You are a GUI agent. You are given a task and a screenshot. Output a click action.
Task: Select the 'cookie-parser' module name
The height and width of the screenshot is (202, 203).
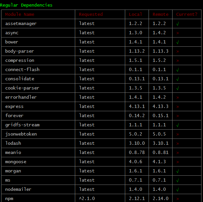pyautogui.click(x=22, y=88)
